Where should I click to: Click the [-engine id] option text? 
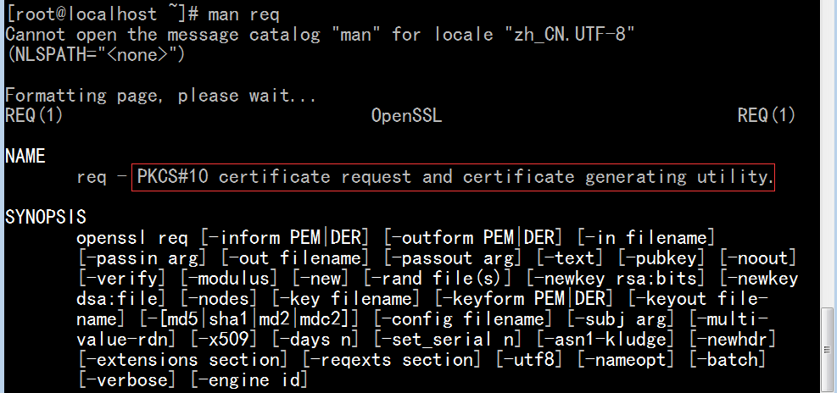pos(248,379)
